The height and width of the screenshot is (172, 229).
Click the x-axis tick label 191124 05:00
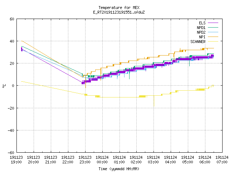187,160
